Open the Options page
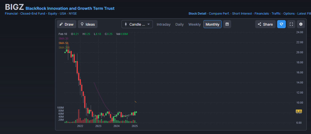Screen dimensions: 311x134 289,14
